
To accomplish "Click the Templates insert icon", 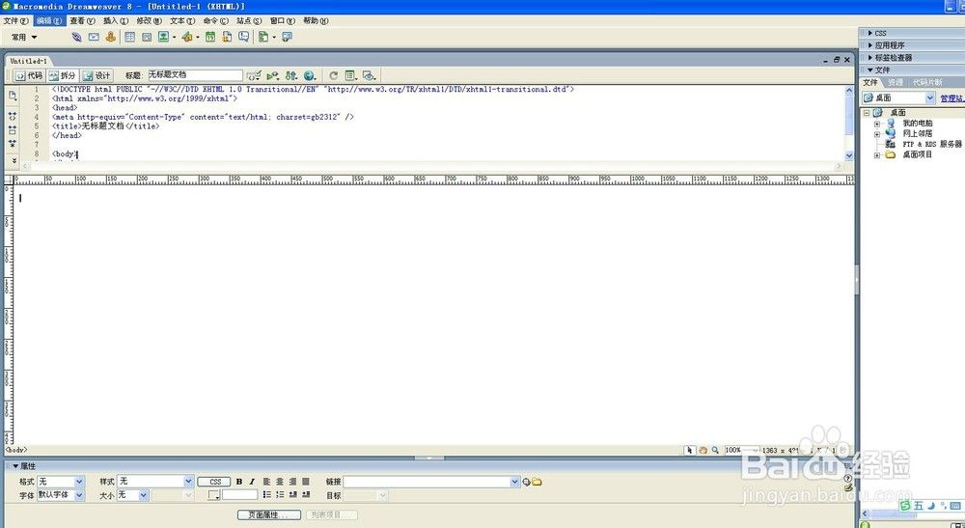I will coord(263,37).
